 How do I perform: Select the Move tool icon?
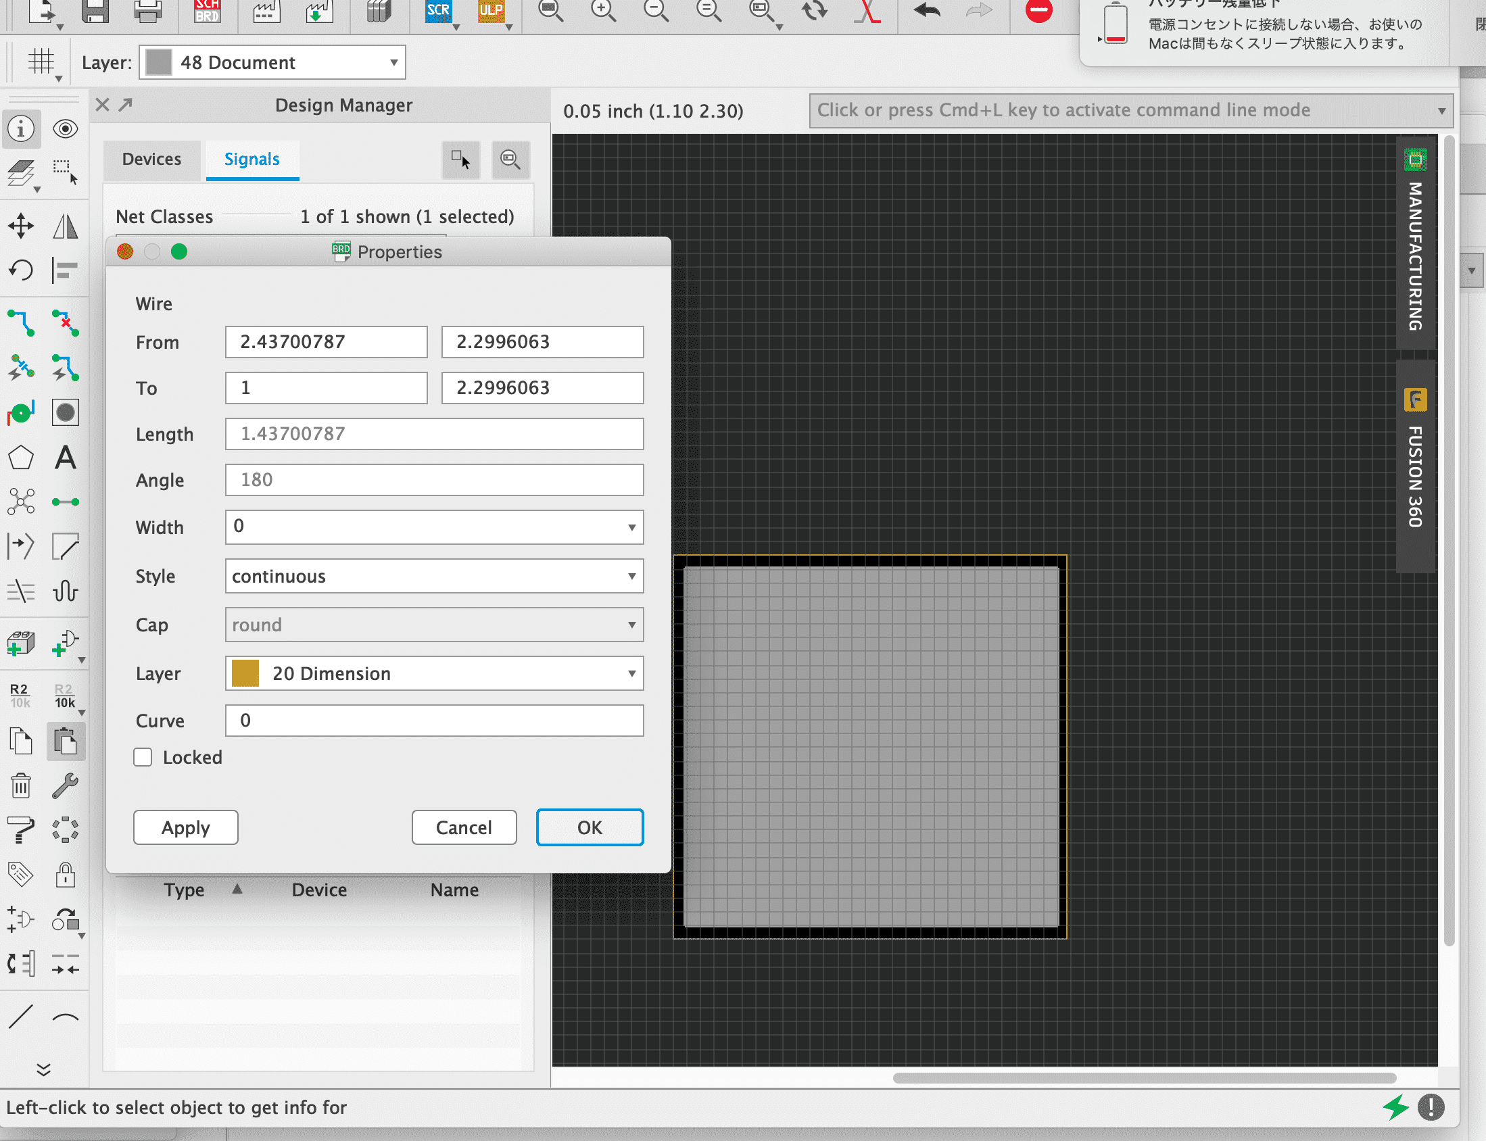pyautogui.click(x=21, y=226)
